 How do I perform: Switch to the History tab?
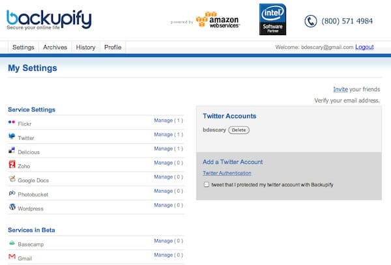pyautogui.click(x=85, y=48)
